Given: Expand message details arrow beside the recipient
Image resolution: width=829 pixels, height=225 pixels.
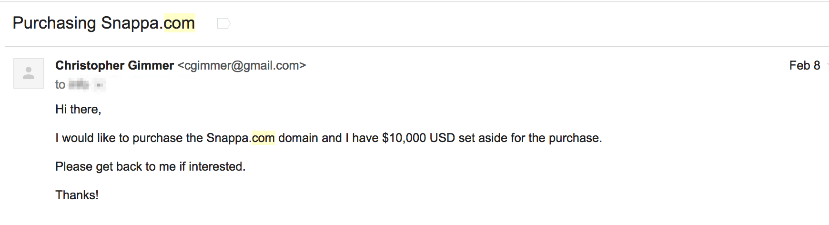Looking at the screenshot, I should tap(100, 85).
